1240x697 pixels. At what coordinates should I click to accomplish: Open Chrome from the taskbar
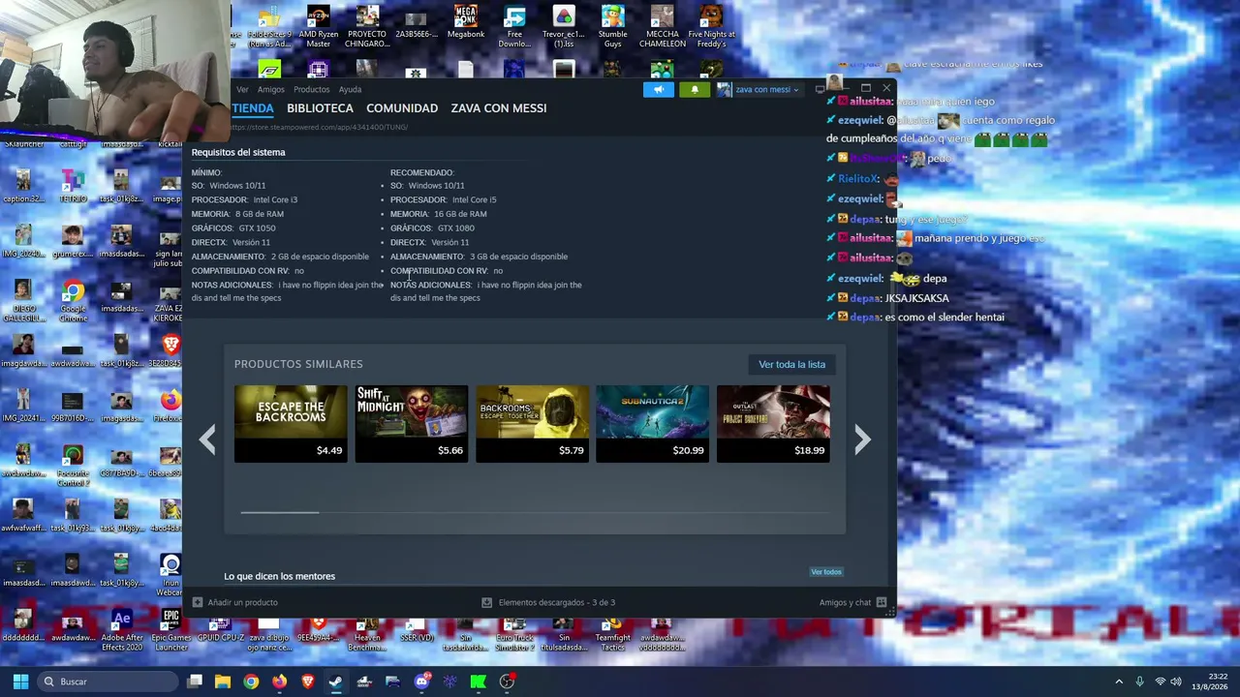click(251, 682)
